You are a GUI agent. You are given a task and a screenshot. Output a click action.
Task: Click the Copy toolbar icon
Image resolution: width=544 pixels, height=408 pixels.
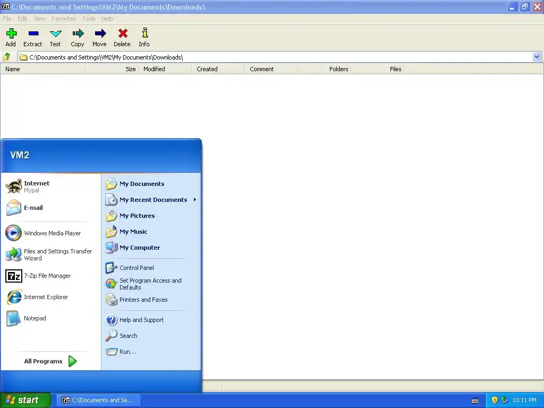click(78, 37)
